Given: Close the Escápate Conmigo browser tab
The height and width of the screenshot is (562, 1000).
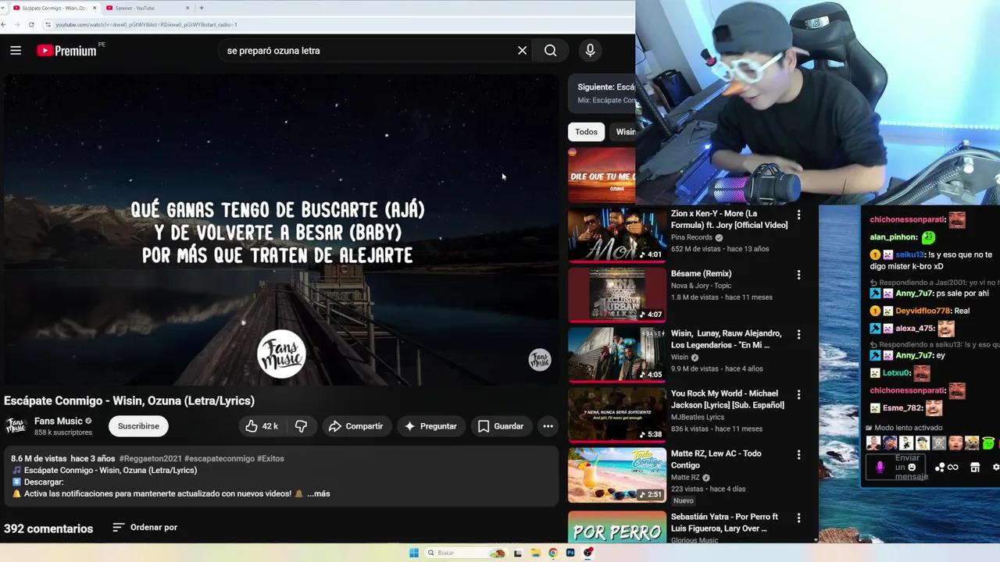Looking at the screenshot, I should (95, 8).
